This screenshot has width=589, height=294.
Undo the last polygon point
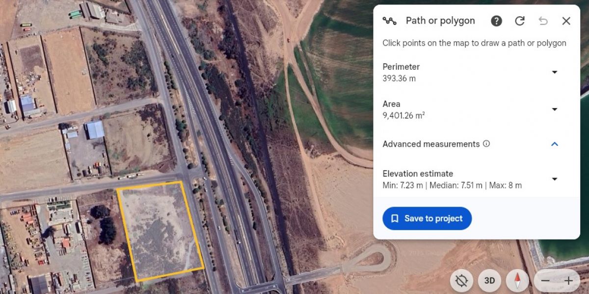543,21
